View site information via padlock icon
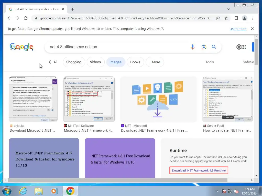The image size is (262, 196). coord(36,18)
